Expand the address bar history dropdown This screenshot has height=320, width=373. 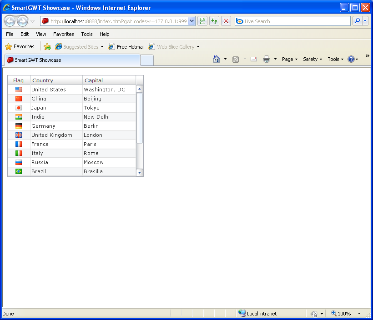pos(192,21)
